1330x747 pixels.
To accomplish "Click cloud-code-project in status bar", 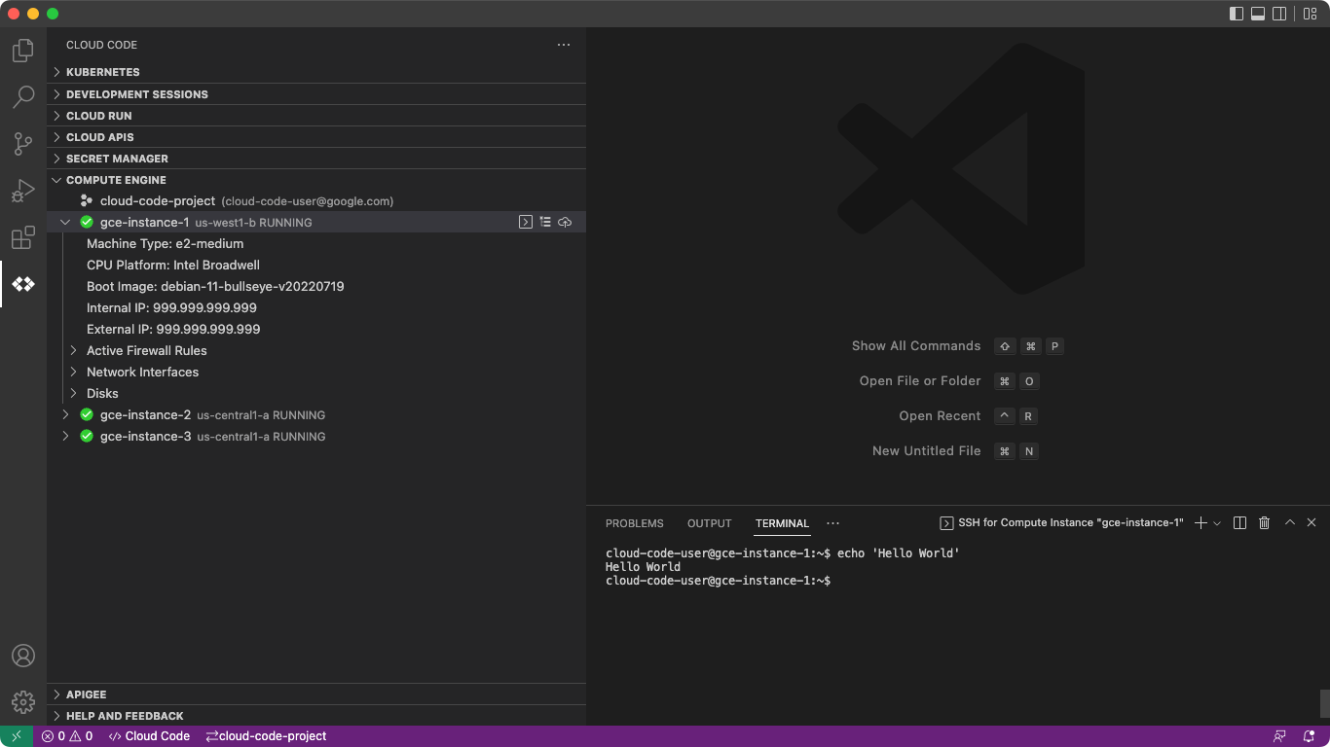I will [266, 736].
